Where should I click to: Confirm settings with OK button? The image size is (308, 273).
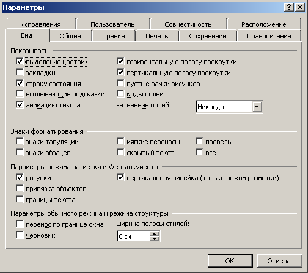pyautogui.click(x=230, y=261)
